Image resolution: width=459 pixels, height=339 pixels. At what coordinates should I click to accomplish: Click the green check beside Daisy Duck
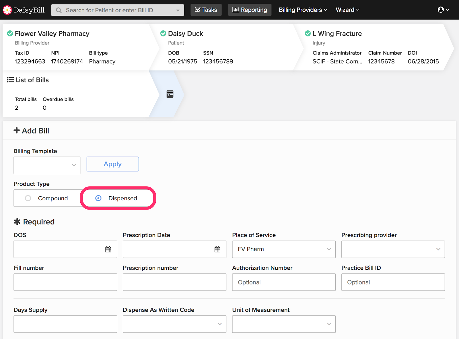(x=163, y=34)
